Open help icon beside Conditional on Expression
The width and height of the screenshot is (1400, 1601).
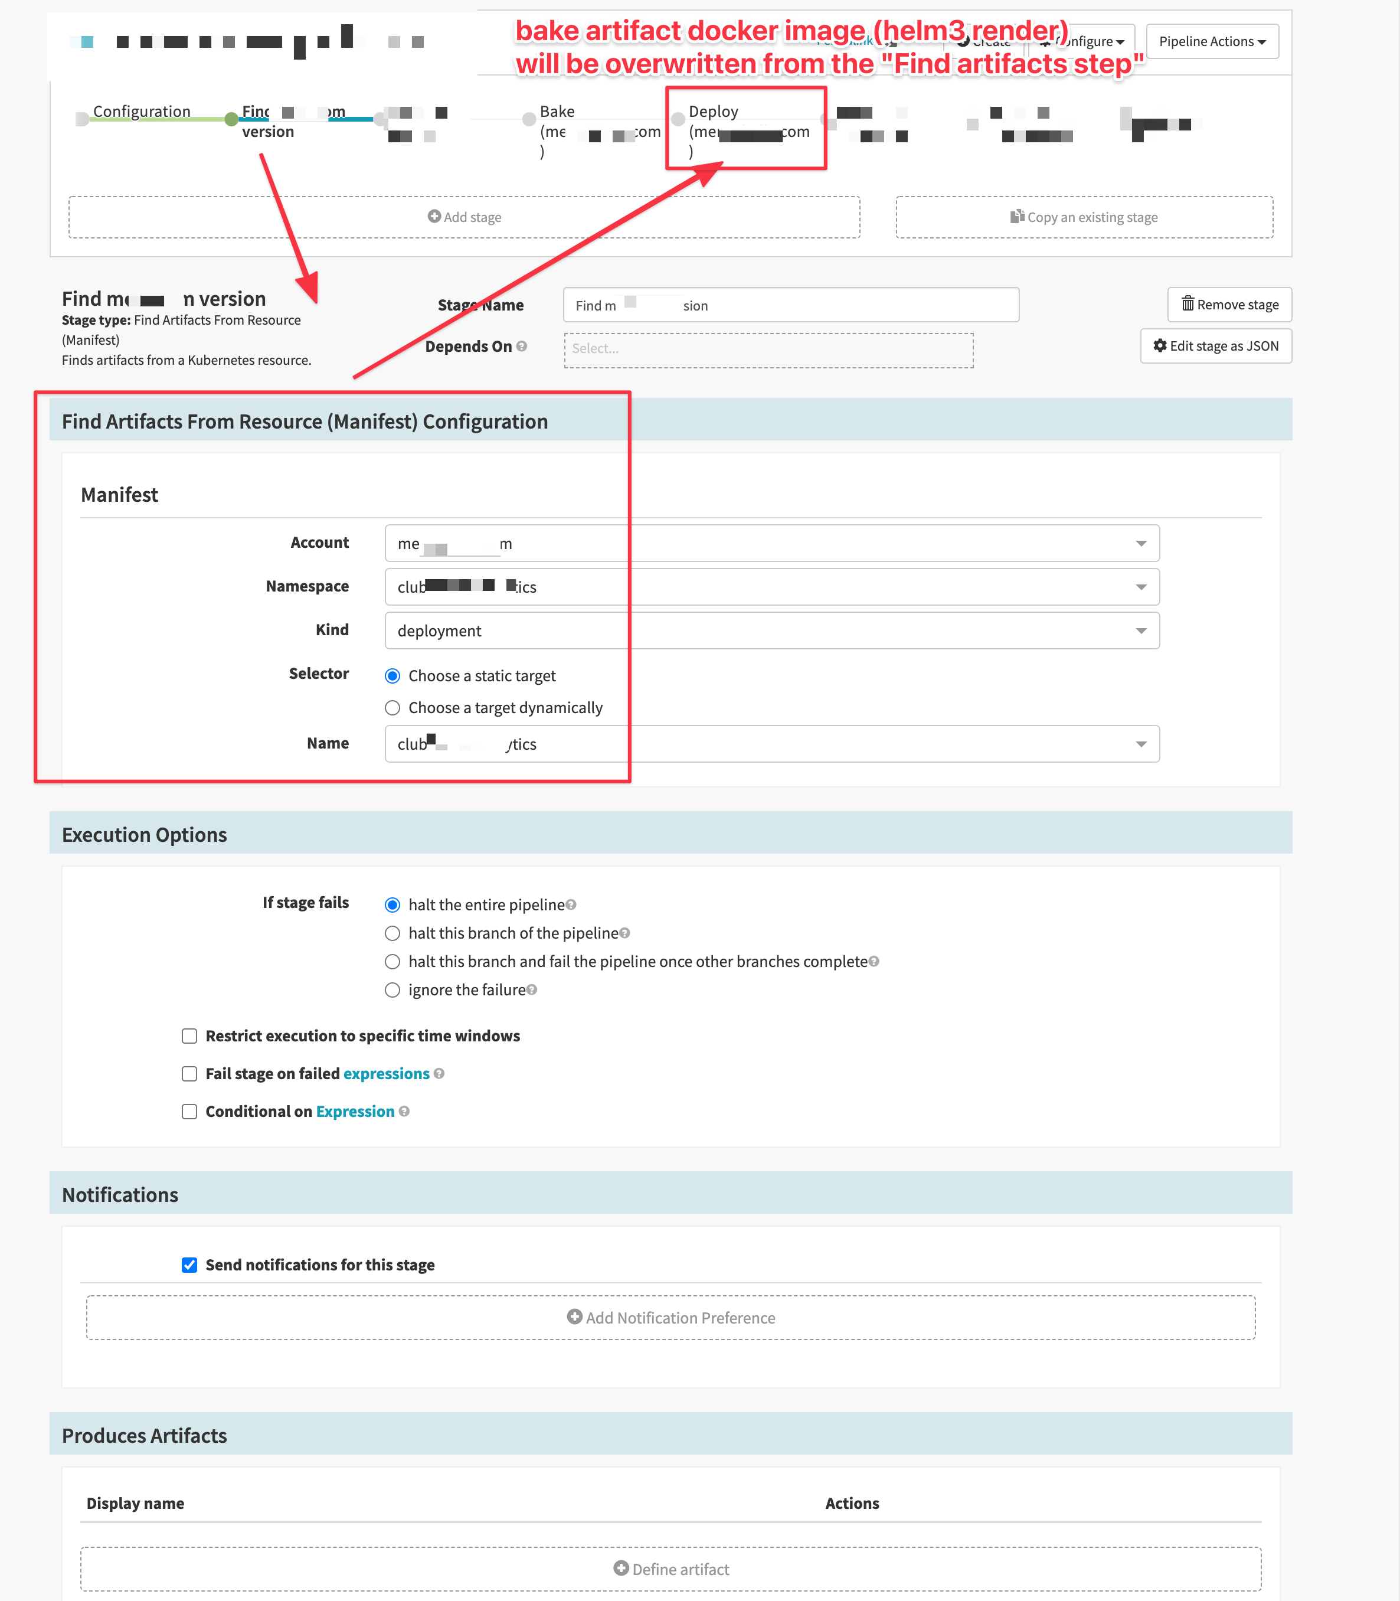click(404, 1111)
